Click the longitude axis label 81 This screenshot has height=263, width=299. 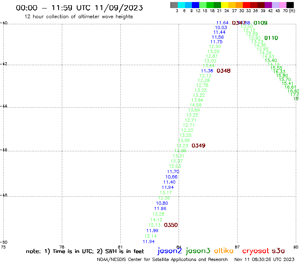120,247
